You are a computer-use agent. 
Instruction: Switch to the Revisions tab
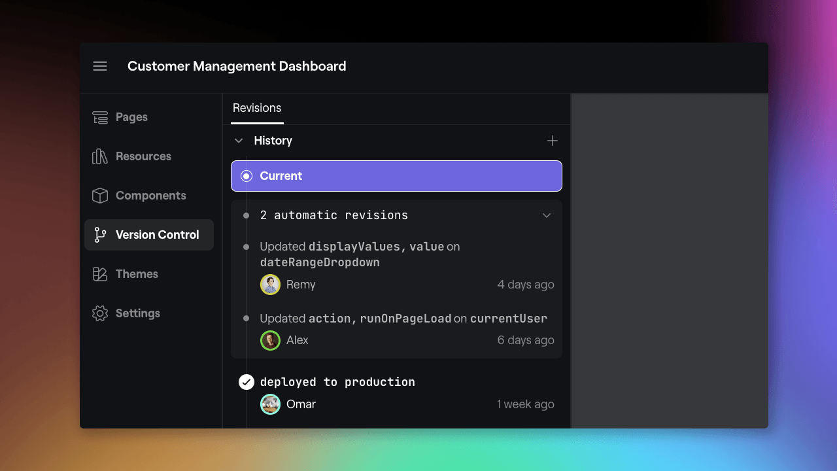coord(257,109)
